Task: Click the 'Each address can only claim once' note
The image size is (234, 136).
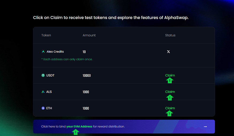Action: point(67,59)
